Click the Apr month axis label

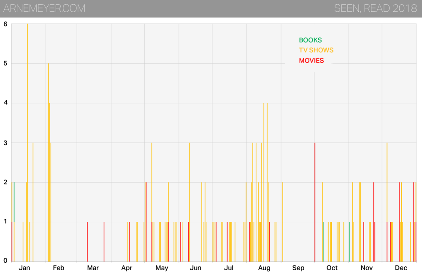127,268
